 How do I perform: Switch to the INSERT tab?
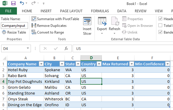pyautogui.click(x=46, y=11)
